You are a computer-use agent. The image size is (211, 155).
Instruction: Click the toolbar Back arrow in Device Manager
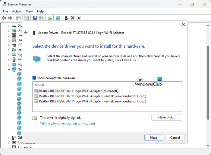tap(4, 18)
